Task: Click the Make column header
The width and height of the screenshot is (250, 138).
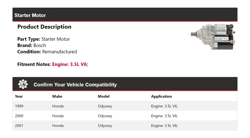Action: [57, 96]
